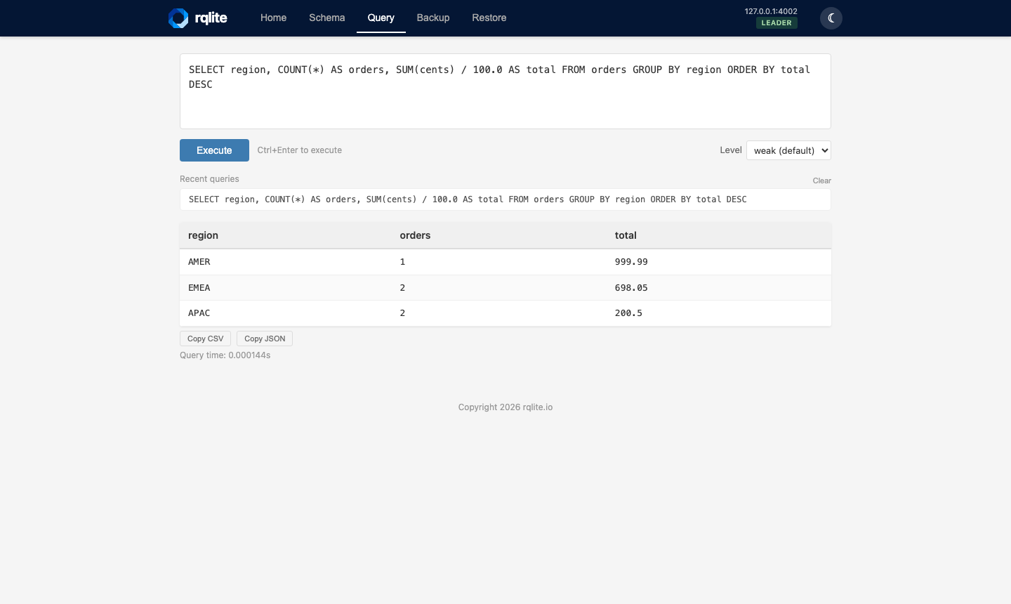Toggle dark mode with moon icon

(x=831, y=18)
